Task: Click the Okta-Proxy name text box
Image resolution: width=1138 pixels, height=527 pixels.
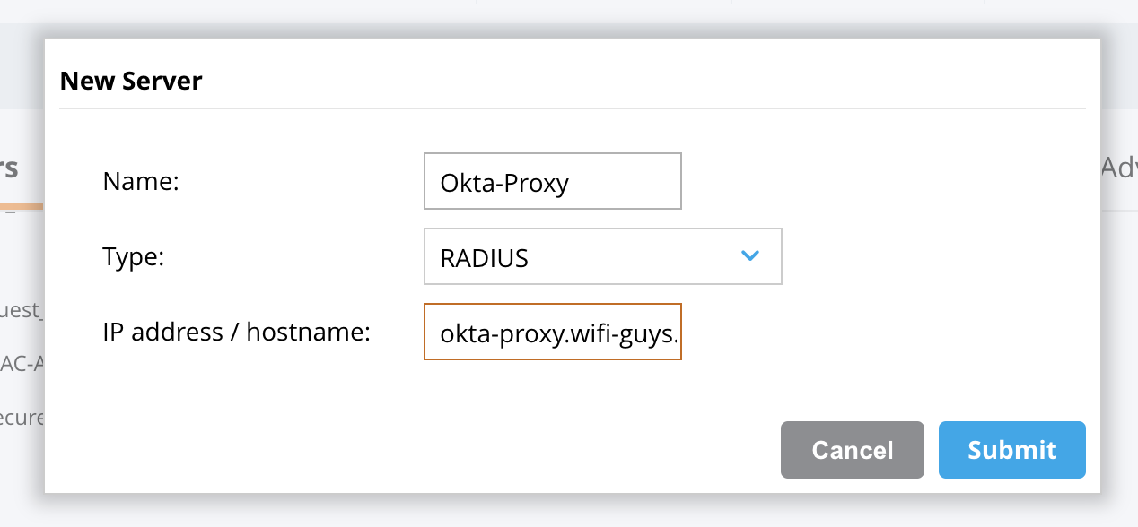Action: coord(552,181)
